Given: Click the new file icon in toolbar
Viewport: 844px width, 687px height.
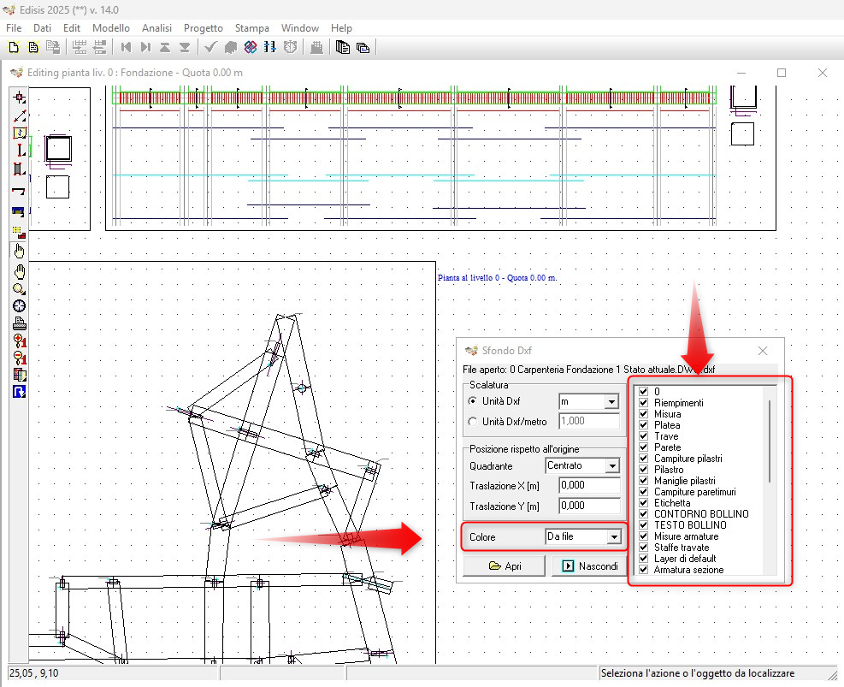Looking at the screenshot, I should tap(14, 47).
